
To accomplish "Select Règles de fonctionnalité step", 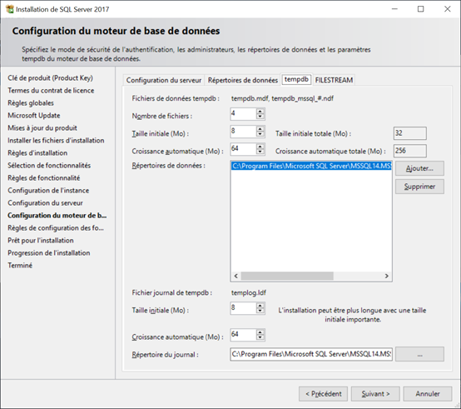I will 44,178.
